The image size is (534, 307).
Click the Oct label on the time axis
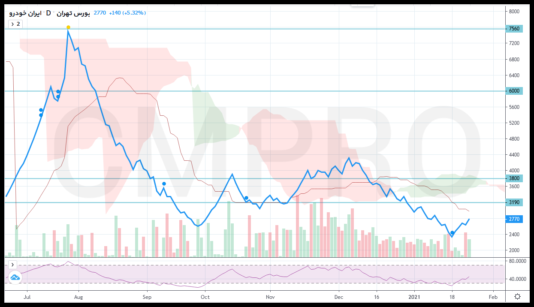205,297
